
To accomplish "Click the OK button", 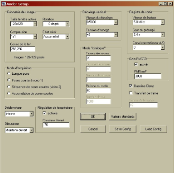I will coord(93,116).
